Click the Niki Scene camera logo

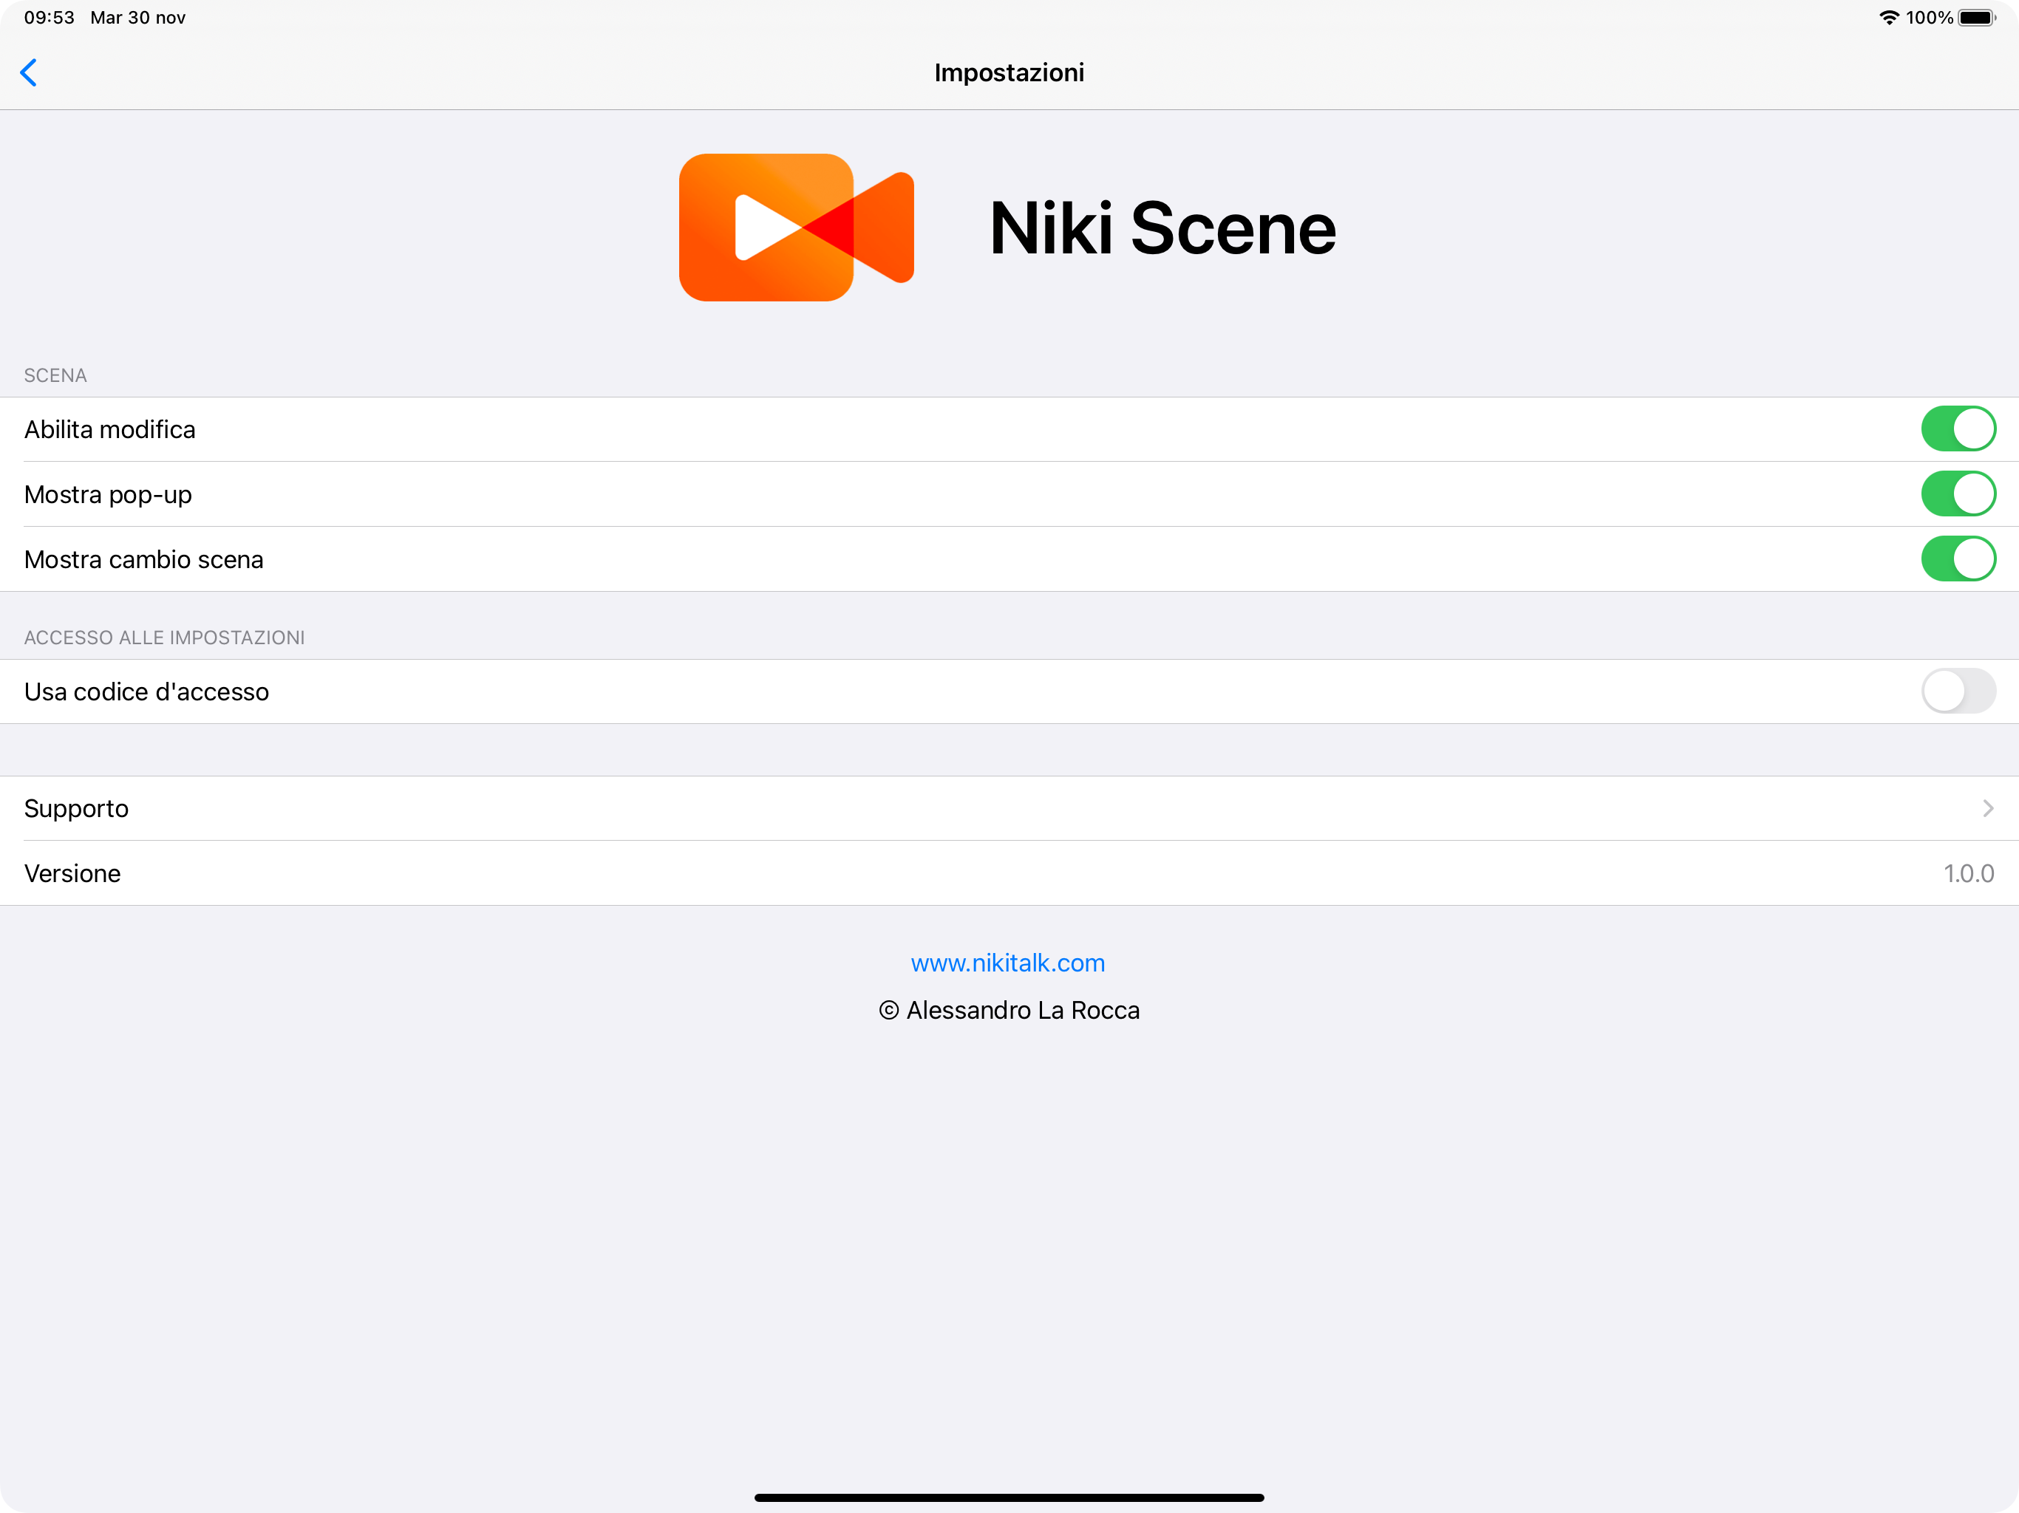tap(795, 228)
